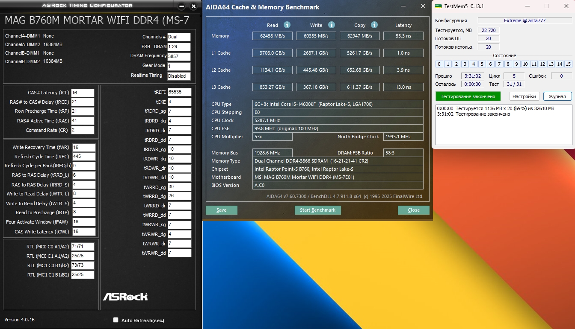
Task: Select CPU core 0 box in TestMem5
Action: [x=439, y=64]
